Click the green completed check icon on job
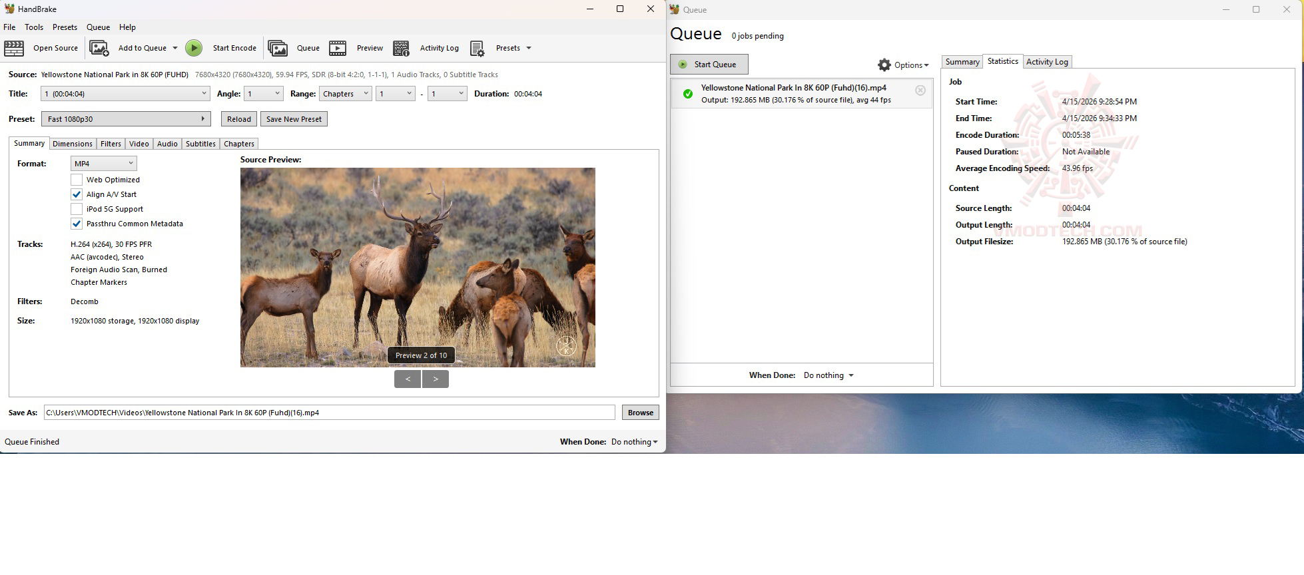Screen dimensions: 1304x575 [x=688, y=94]
